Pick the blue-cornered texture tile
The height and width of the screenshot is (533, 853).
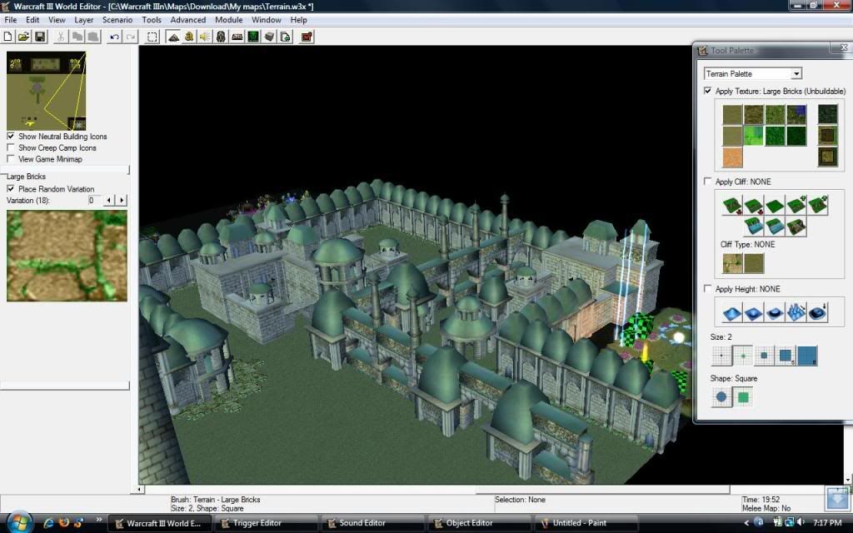[x=796, y=115]
